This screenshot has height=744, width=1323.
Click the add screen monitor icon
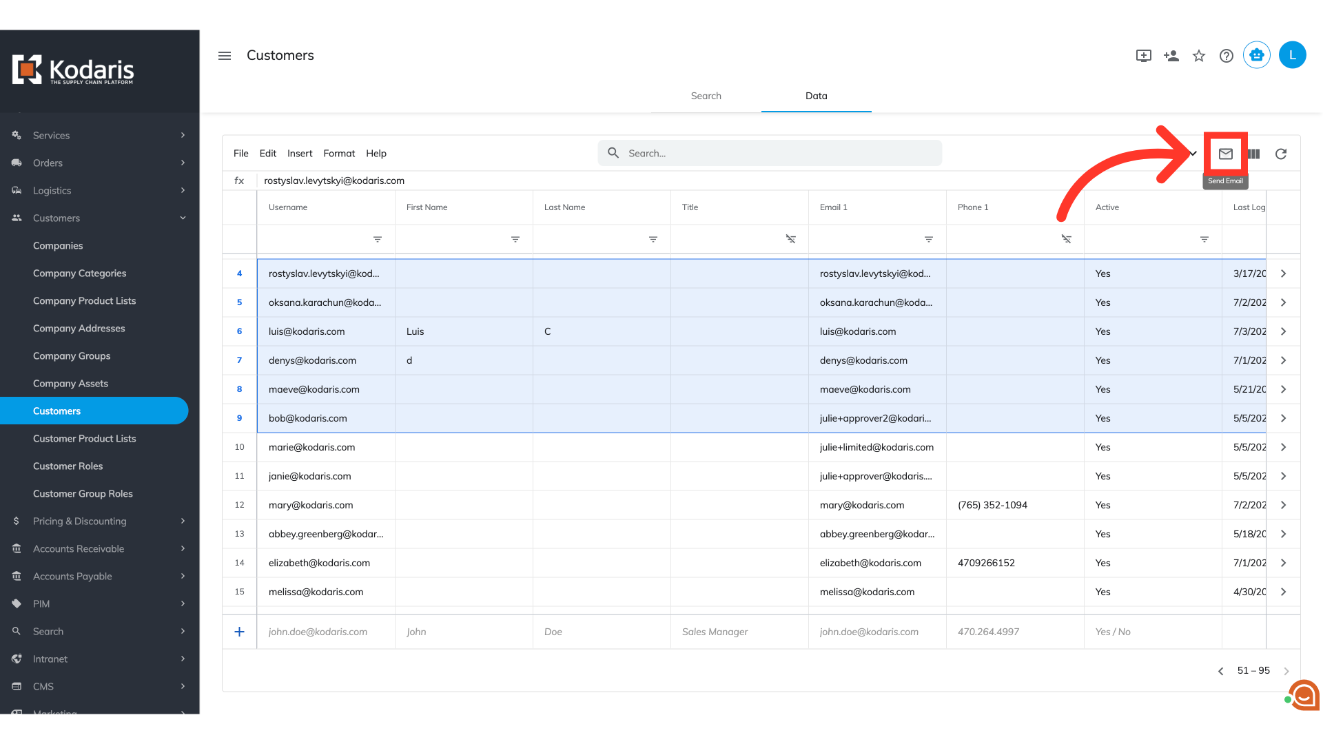1143,56
